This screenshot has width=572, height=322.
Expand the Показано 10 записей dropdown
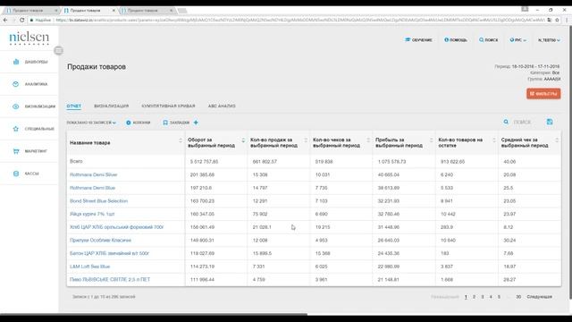91,123
